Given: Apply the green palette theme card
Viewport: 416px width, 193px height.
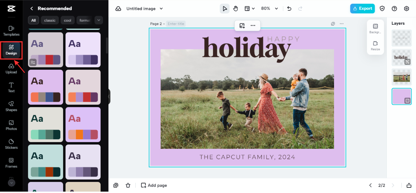Looking at the screenshot, I should [x=45, y=125].
